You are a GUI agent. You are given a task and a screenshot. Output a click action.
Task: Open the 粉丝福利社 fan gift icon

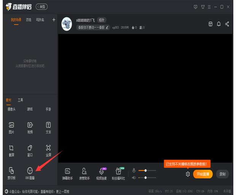pos(118,174)
